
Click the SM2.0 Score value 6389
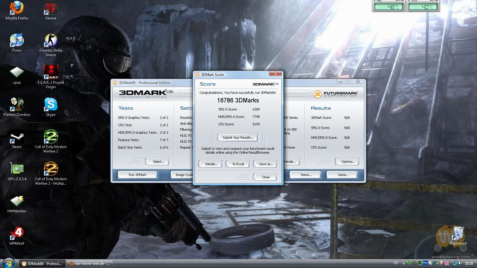[x=256, y=109]
